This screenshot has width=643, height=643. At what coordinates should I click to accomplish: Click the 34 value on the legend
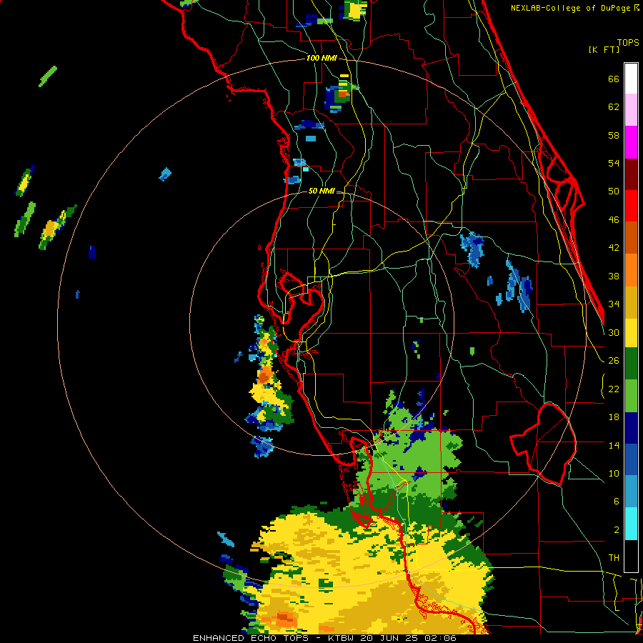click(614, 304)
